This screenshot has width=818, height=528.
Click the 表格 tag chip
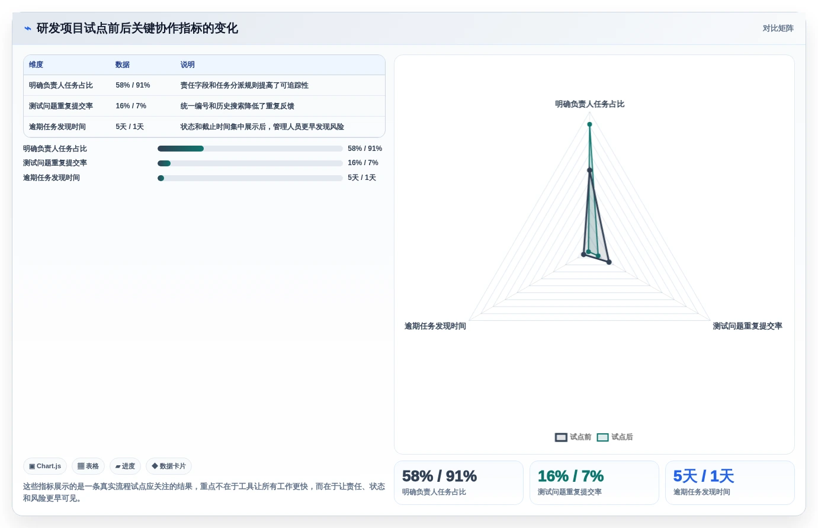pyautogui.click(x=88, y=466)
